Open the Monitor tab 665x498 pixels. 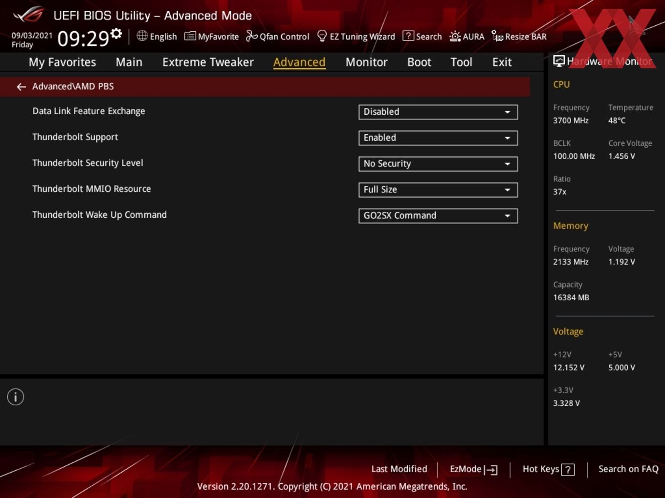click(366, 62)
